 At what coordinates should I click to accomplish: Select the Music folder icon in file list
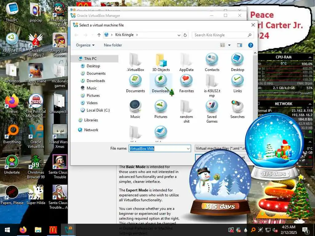(135, 109)
